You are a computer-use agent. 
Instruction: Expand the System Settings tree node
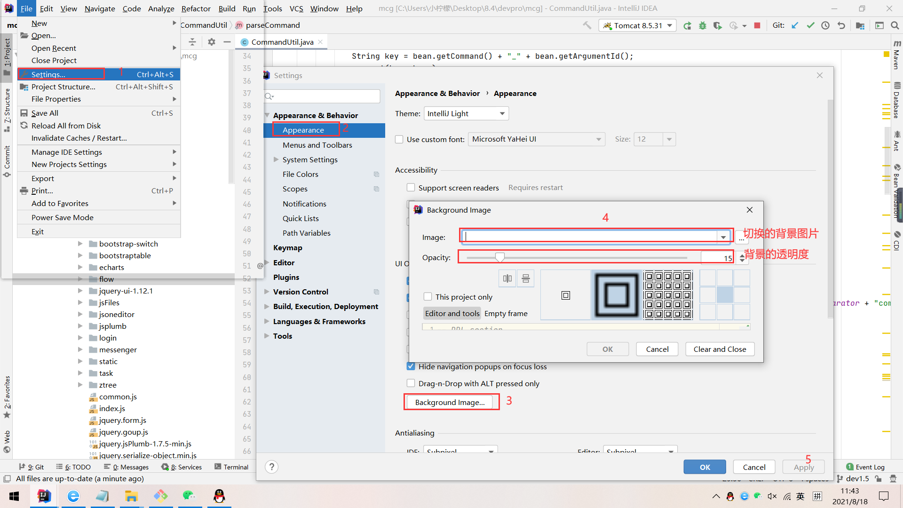coord(276,159)
